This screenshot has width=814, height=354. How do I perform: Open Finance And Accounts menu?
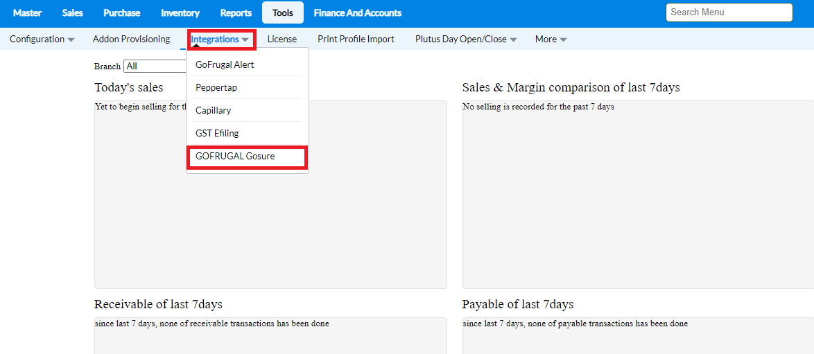(x=357, y=13)
